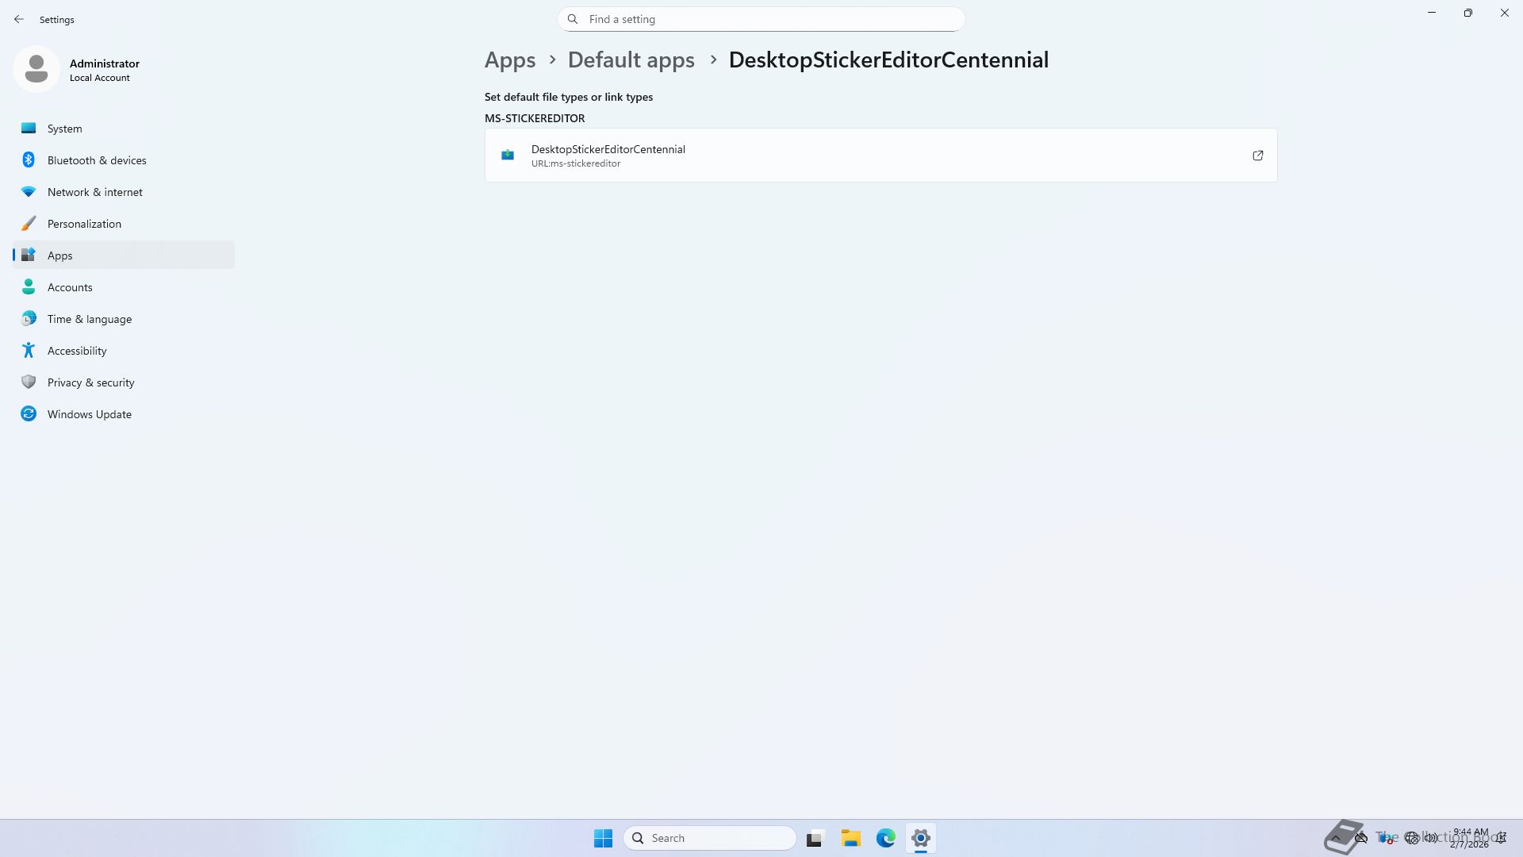Screen dimensions: 1523x857
Task: Click the open-external icon for ms-stickereditor
Action: [x=1257, y=156]
